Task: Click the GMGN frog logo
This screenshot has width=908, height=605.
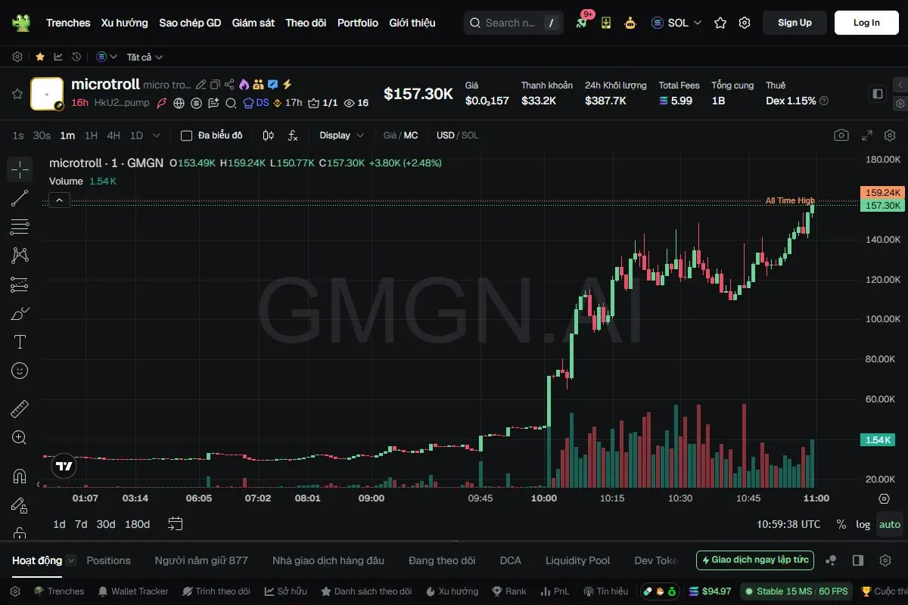Action: 21,23
